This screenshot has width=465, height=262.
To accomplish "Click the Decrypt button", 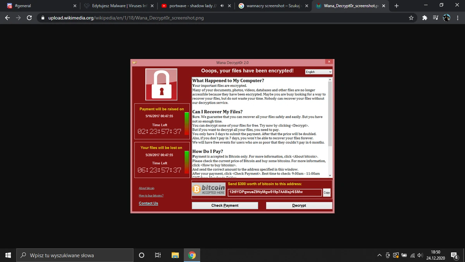I will [299, 205].
